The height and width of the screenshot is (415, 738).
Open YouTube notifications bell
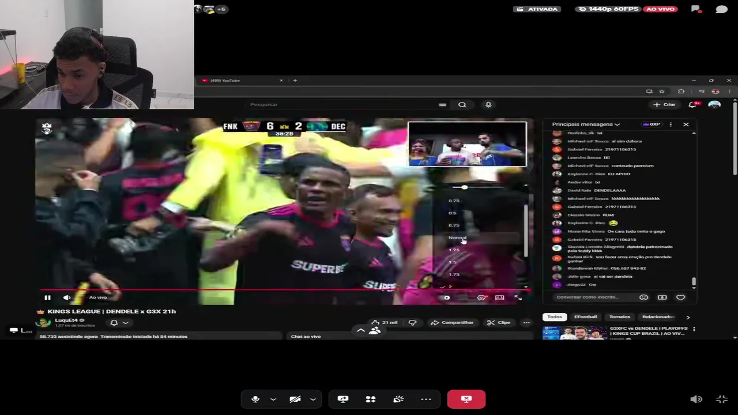[x=694, y=104]
